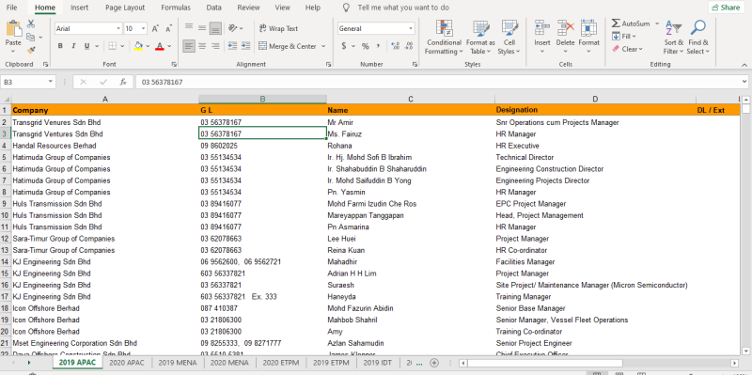Open Format as Table gallery
This screenshot has height=375, width=752.
[x=480, y=38]
